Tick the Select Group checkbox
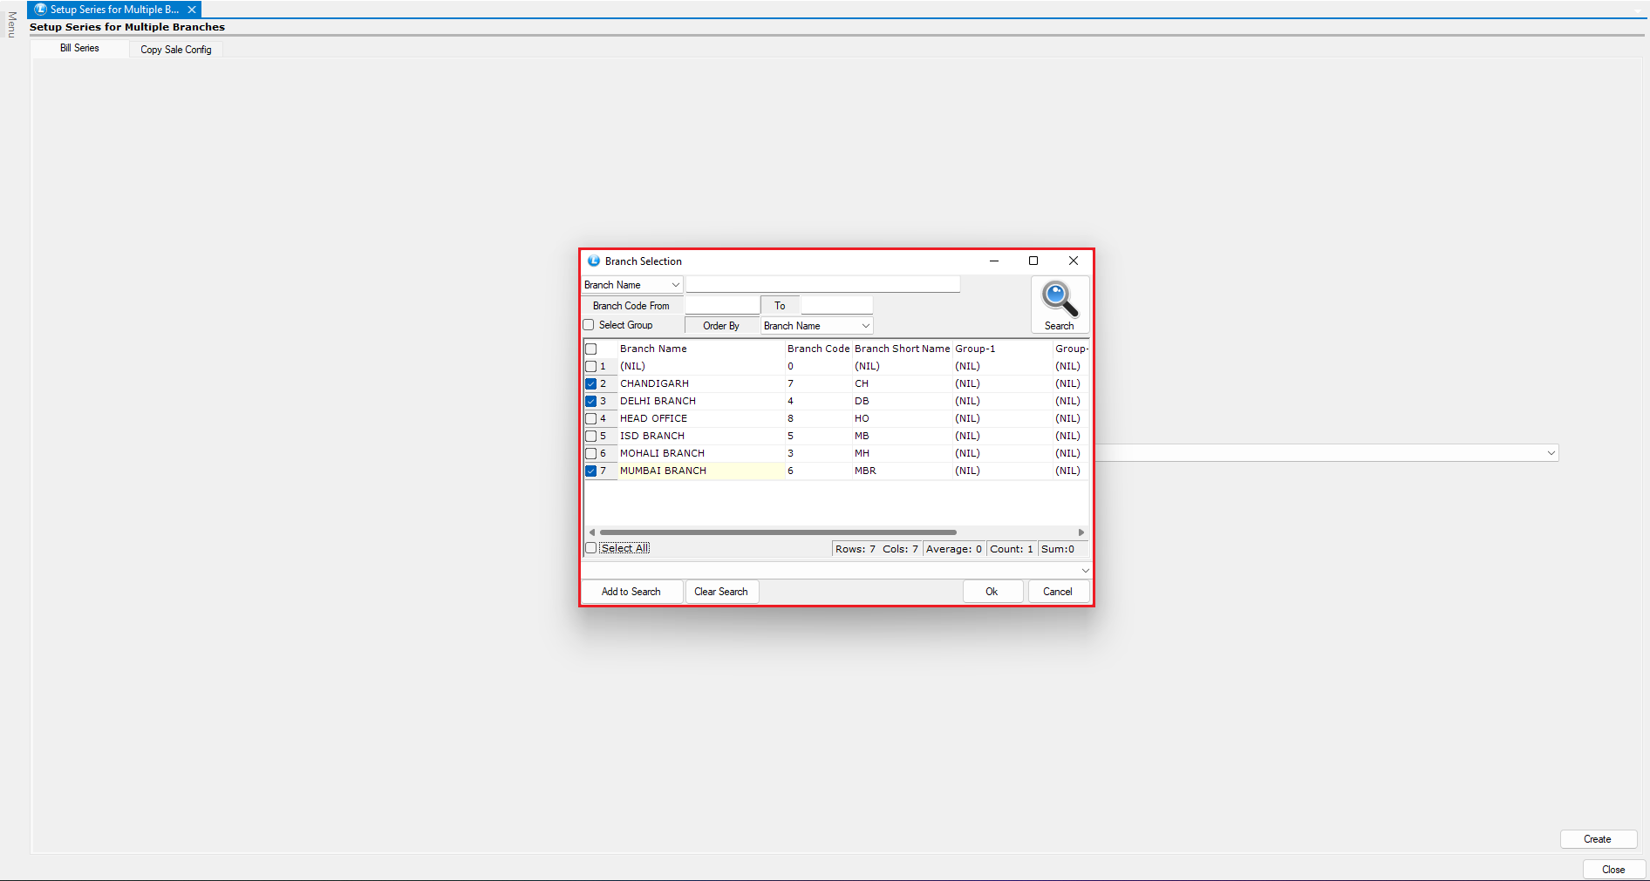Screen dimensions: 1650x881 tap(589, 325)
